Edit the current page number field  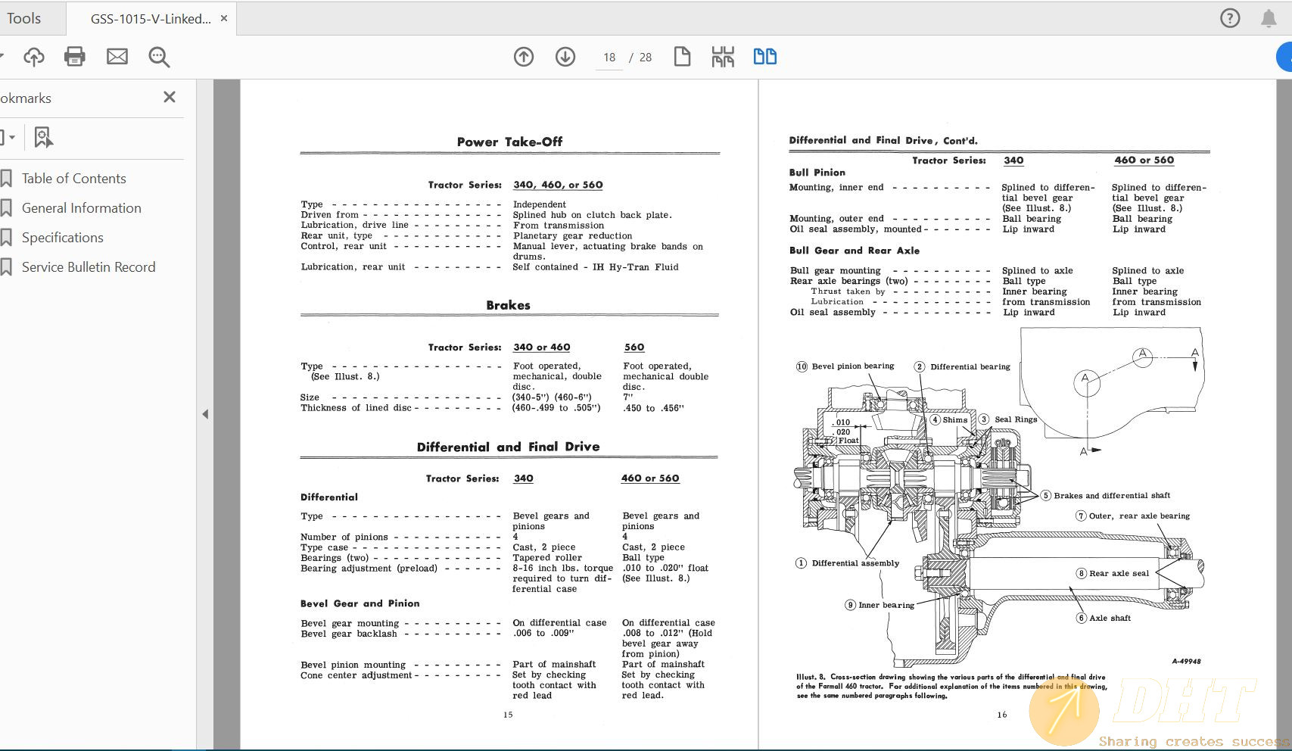click(x=609, y=58)
